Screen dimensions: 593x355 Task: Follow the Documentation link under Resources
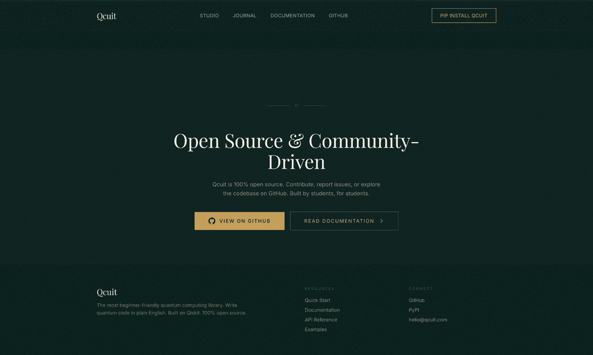(x=322, y=310)
